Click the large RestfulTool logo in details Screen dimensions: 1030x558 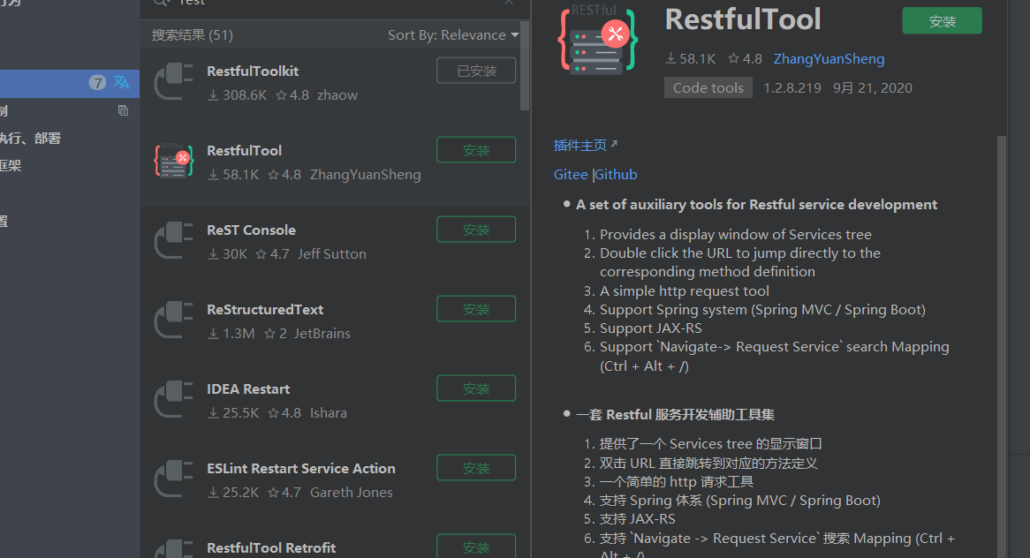tap(598, 40)
